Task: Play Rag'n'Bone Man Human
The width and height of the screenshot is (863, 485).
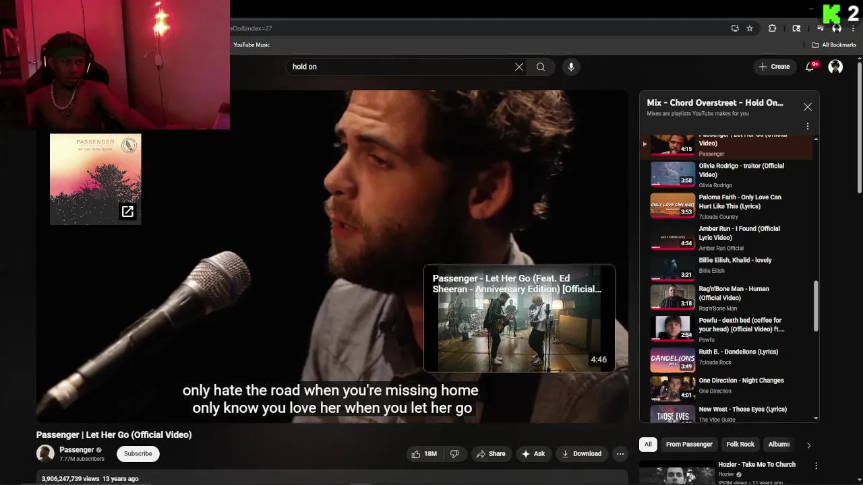Action: click(727, 297)
